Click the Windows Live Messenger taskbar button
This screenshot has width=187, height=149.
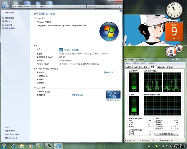pyautogui.click(x=40, y=146)
